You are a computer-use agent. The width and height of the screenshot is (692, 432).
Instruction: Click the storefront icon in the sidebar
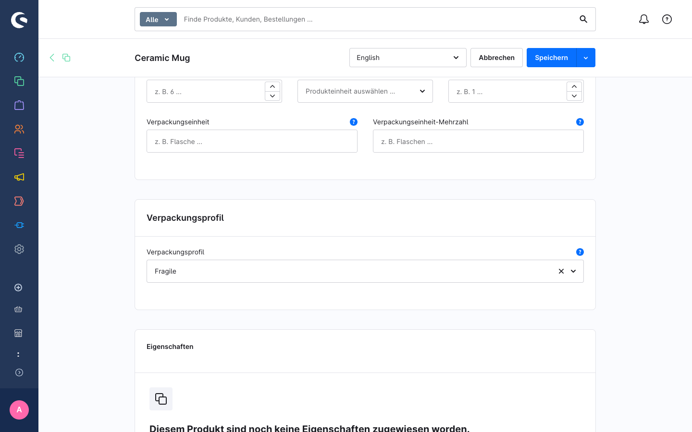point(18,333)
